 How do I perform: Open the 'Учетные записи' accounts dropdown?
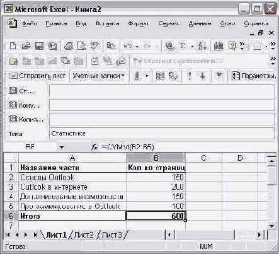(98, 76)
